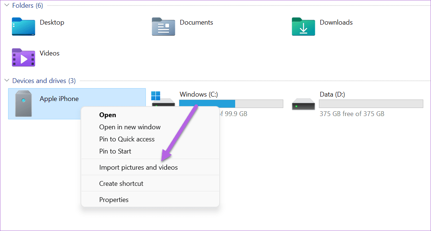This screenshot has height=231, width=431.
Task: Click 375 GB free of 375 GB text
Action: 352,114
